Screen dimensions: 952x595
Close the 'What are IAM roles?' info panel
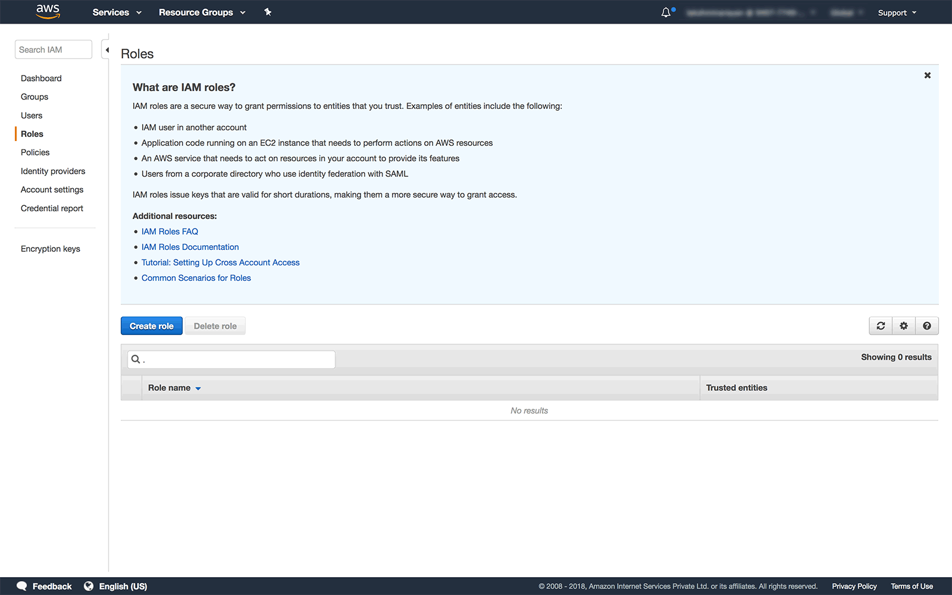(927, 76)
